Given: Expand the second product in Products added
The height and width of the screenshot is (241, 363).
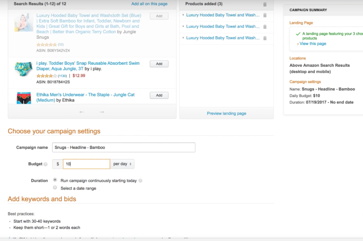Looking at the screenshot, I should pos(183,27).
